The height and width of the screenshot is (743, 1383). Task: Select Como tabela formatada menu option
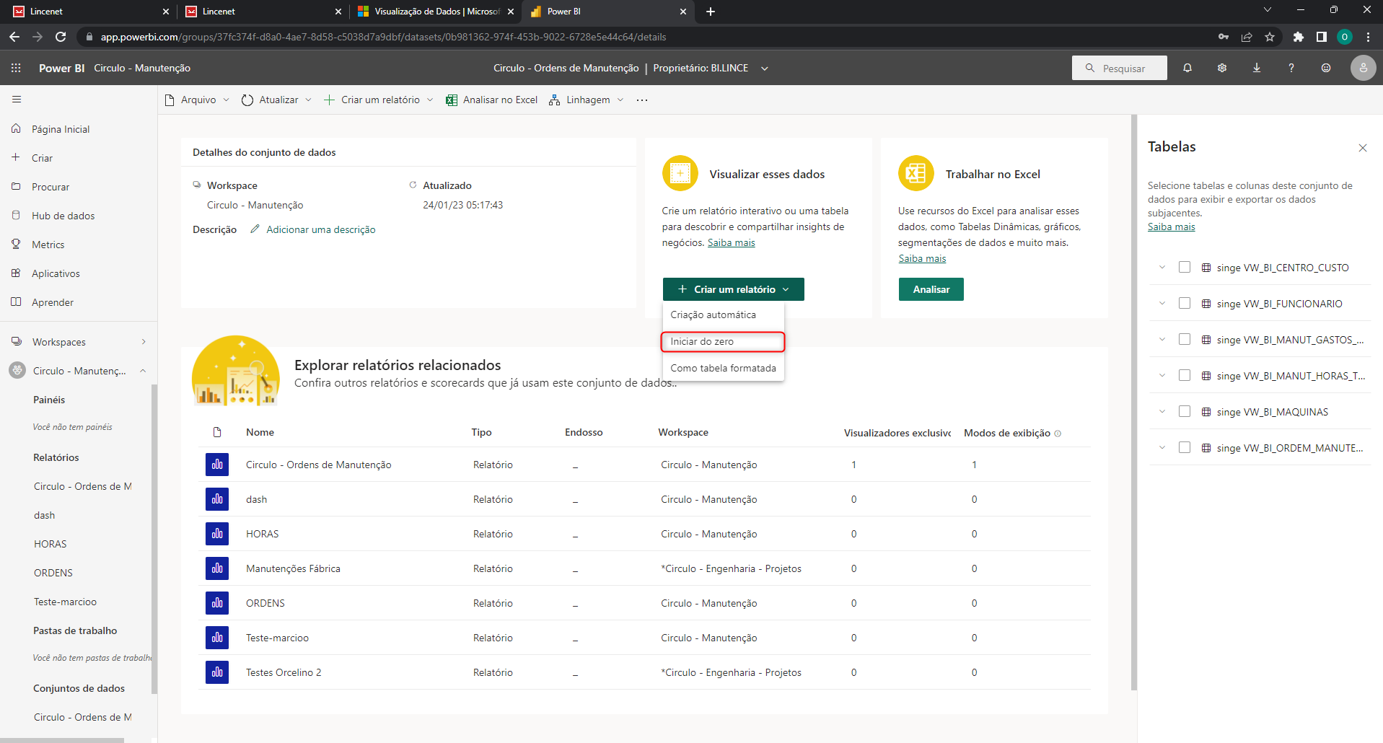coord(724,368)
